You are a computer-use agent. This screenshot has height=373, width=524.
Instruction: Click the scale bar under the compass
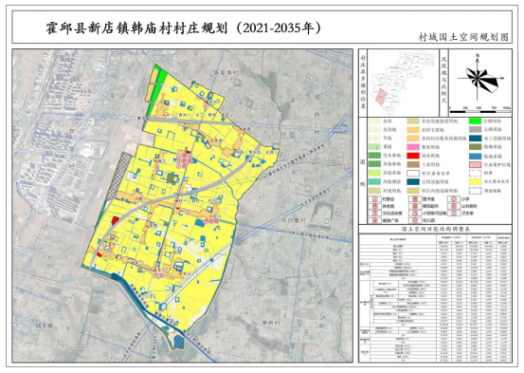479,111
